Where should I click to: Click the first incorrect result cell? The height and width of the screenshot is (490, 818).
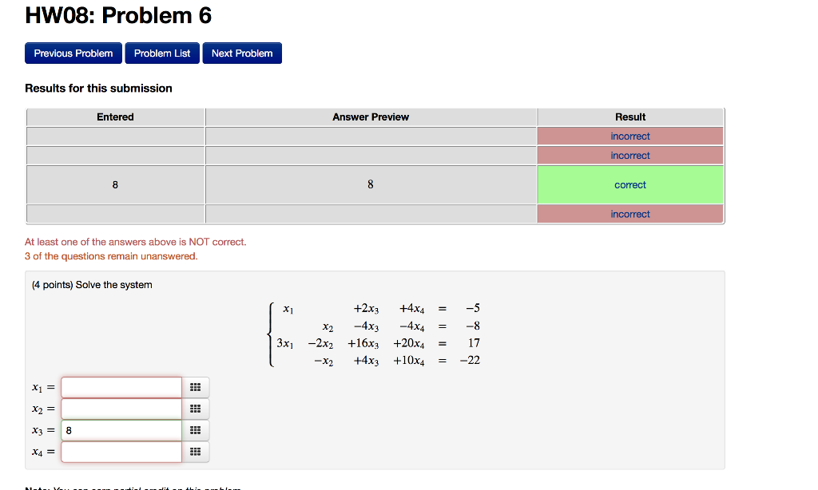(629, 136)
